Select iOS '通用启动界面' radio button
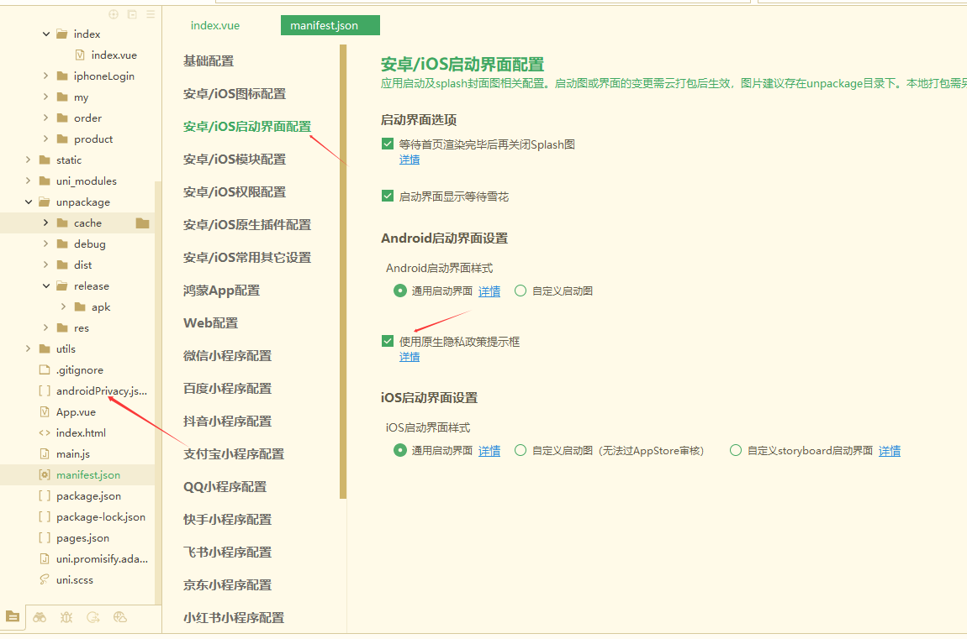967x639 pixels. point(399,451)
